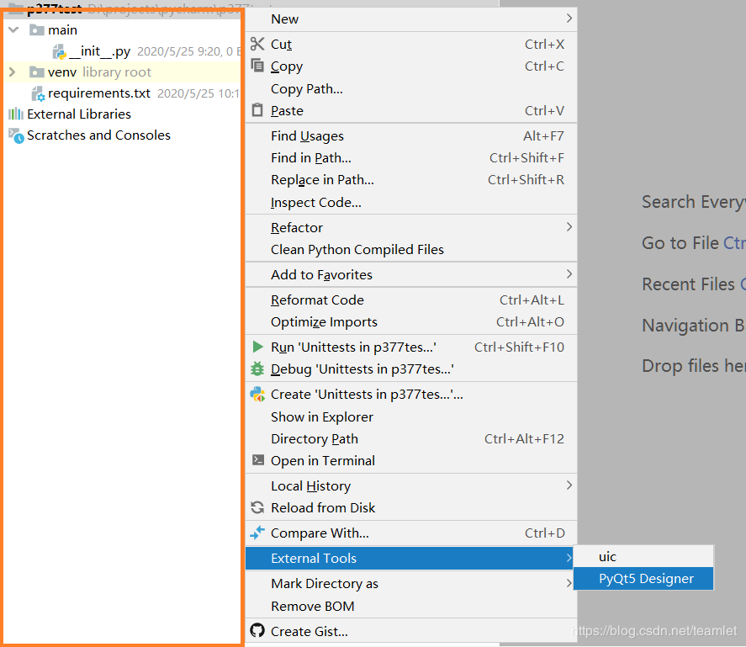
Task: Click the Ctrl+X shortcut text for Cut
Action: click(544, 44)
